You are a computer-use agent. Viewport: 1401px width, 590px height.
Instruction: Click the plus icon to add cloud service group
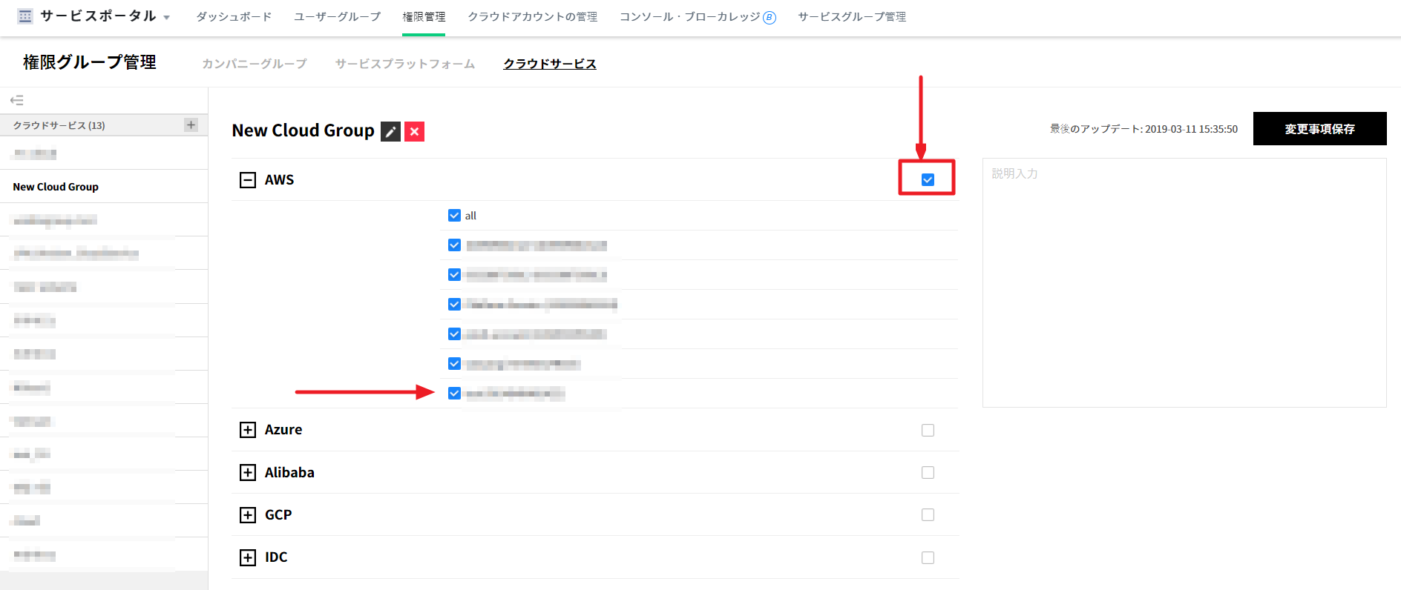[191, 125]
